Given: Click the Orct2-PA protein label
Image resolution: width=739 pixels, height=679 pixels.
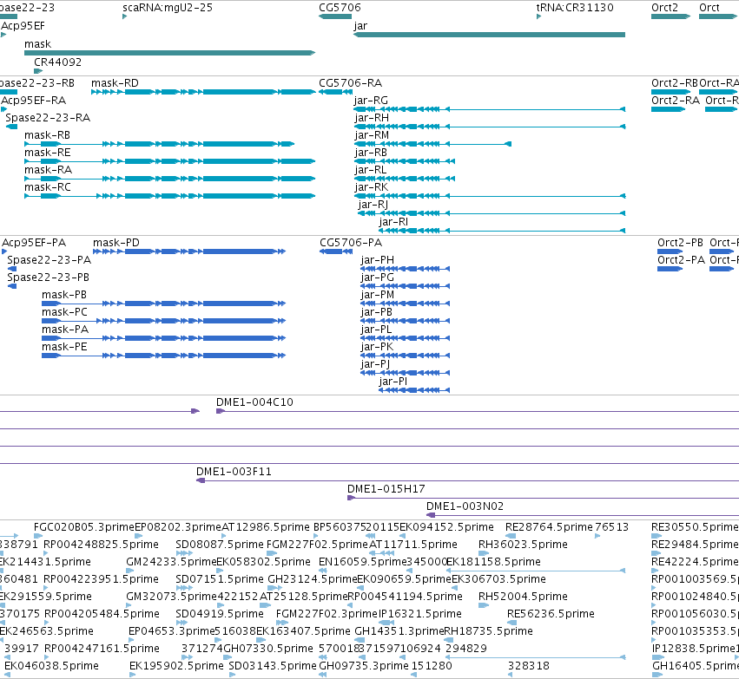Looking at the screenshot, I should click(x=681, y=260).
